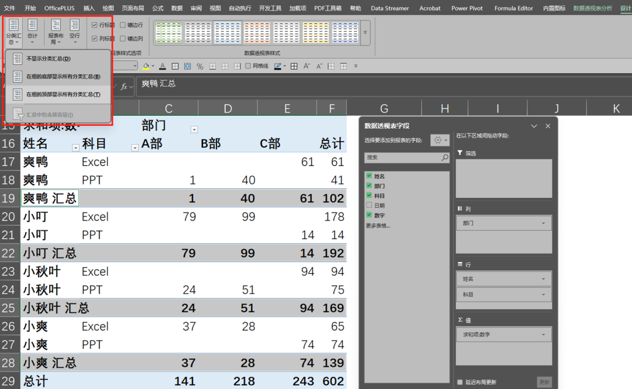Click the search magnifier in field list
632x389 pixels.
pyautogui.click(x=445, y=158)
